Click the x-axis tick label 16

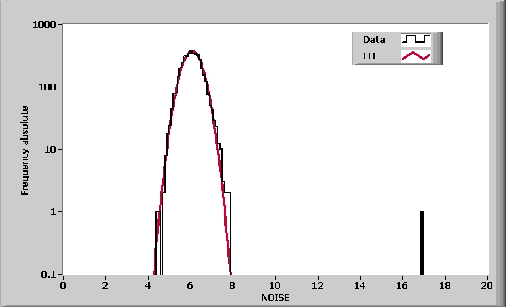[x=402, y=285]
